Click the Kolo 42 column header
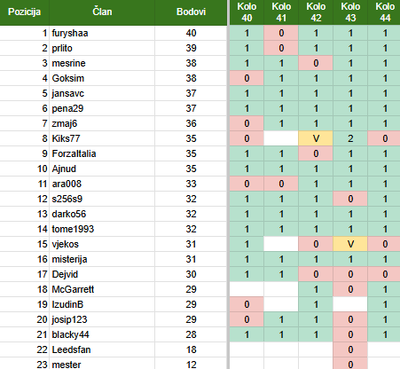The width and height of the screenshot is (400, 369). coord(316,12)
